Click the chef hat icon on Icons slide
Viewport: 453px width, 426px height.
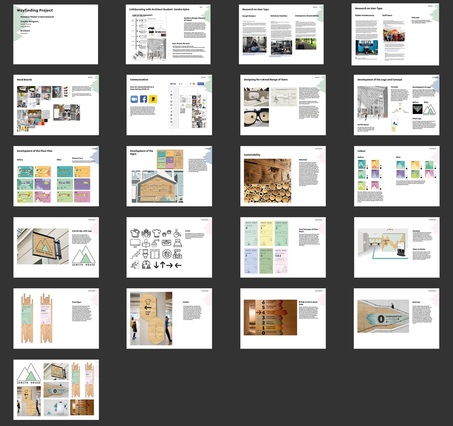tap(157, 233)
